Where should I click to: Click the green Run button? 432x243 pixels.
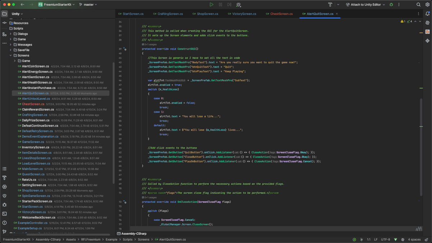click(x=212, y=5)
